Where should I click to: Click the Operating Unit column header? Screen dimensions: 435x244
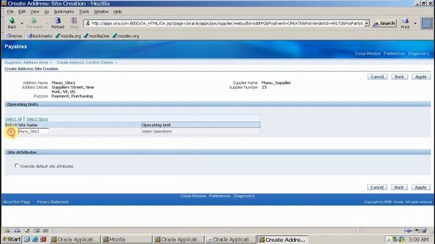tap(201, 125)
